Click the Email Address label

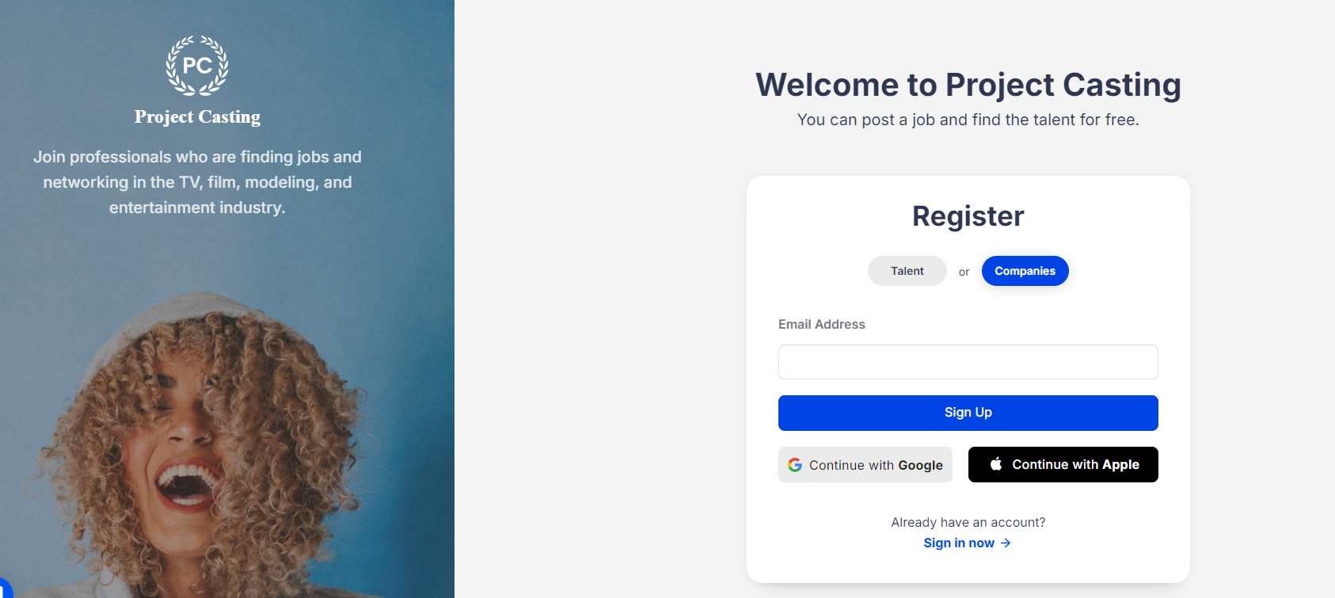tap(821, 324)
